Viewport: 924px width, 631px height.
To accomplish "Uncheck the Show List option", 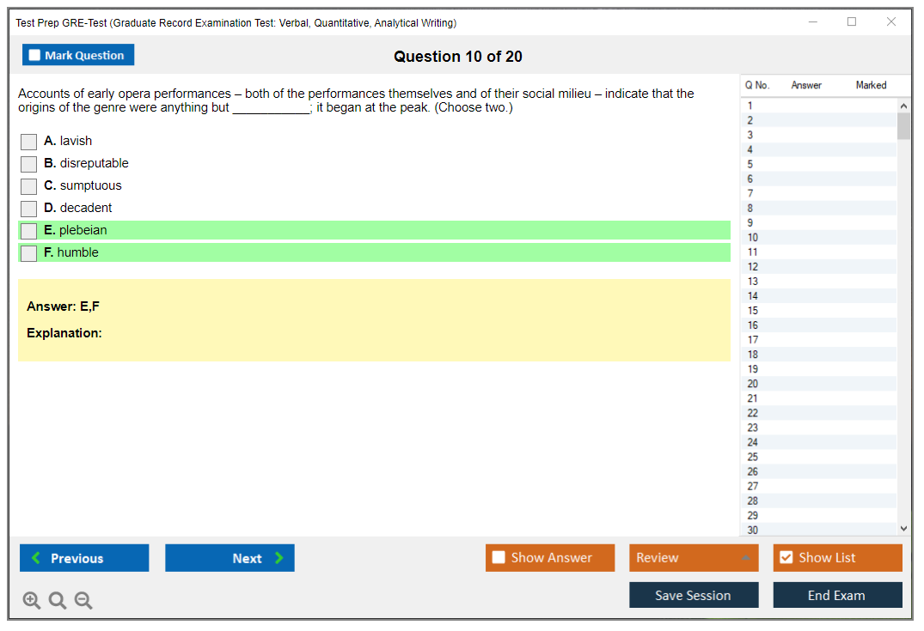I will pos(786,558).
